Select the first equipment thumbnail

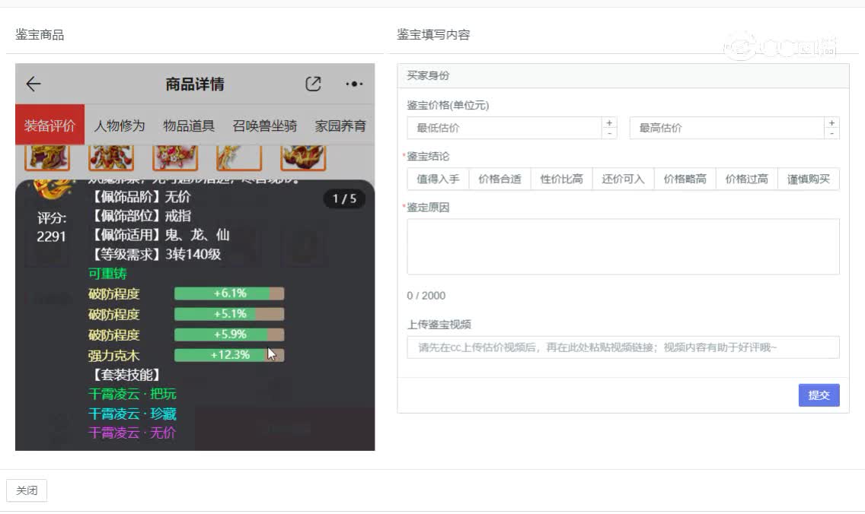[47, 157]
